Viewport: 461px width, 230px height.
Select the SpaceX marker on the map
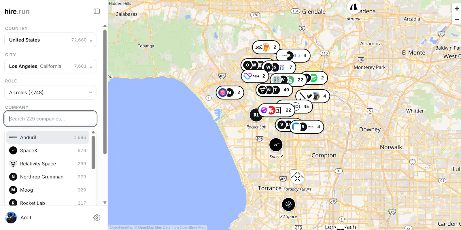[276, 145]
